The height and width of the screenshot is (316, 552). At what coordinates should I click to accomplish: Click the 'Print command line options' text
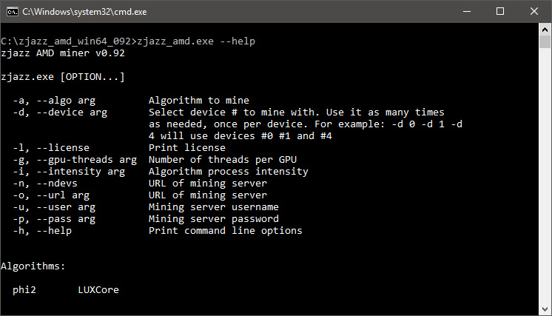225,230
